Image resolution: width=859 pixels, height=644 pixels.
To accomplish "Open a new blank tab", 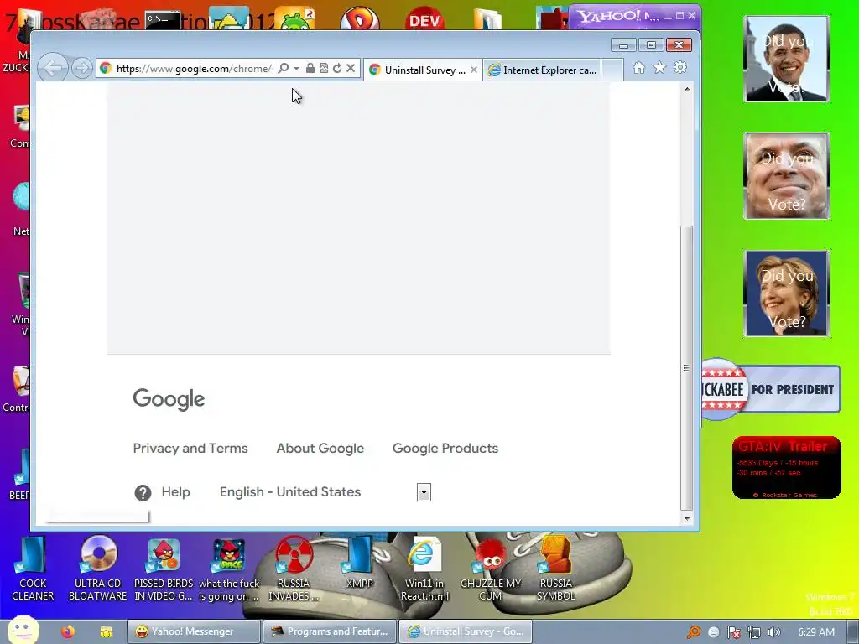I will tap(612, 70).
